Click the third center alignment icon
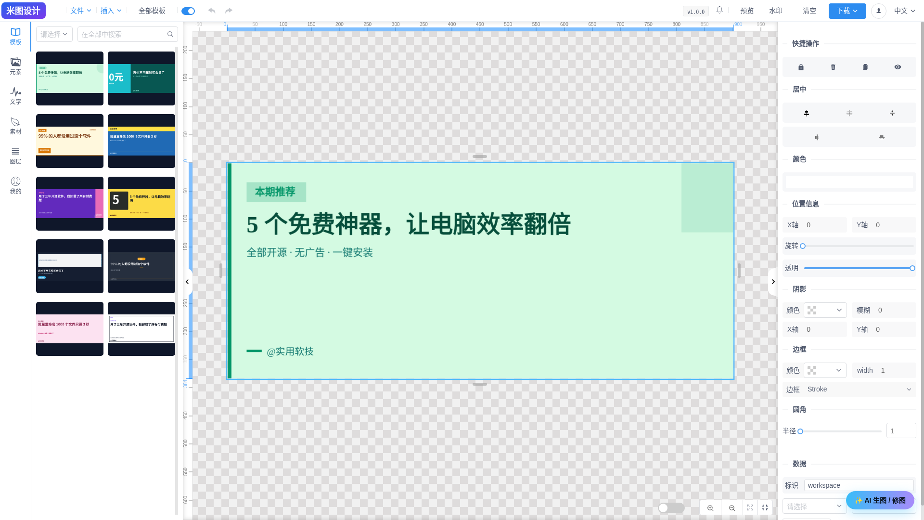The image size is (924, 520). tap(892, 113)
